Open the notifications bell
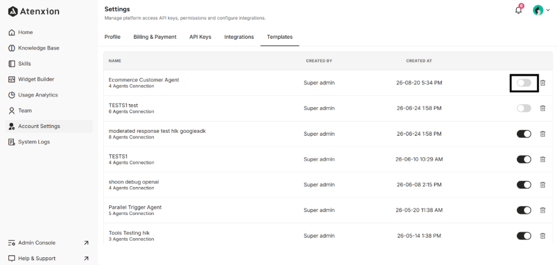 point(519,10)
